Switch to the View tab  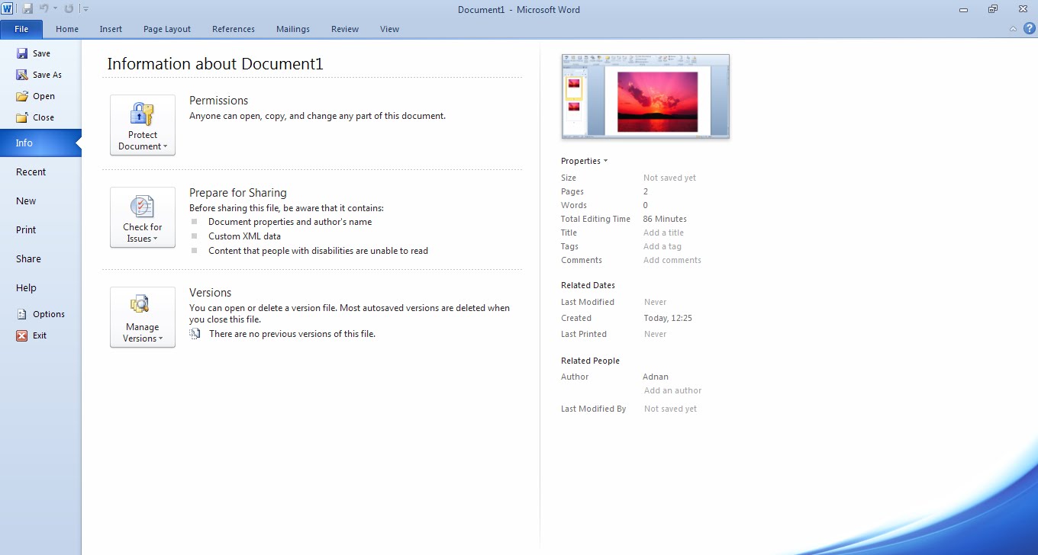coord(389,29)
